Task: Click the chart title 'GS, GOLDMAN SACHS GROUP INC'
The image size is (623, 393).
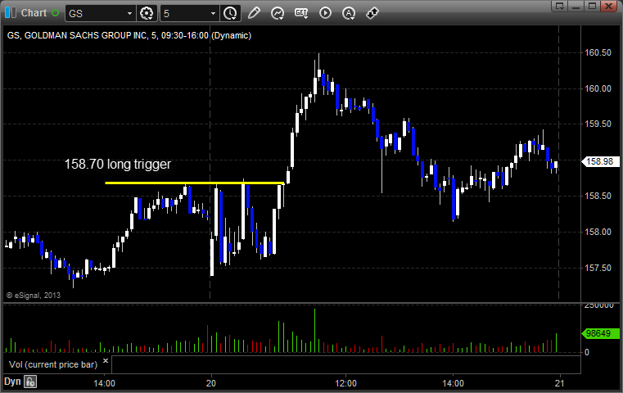Action: [77, 35]
